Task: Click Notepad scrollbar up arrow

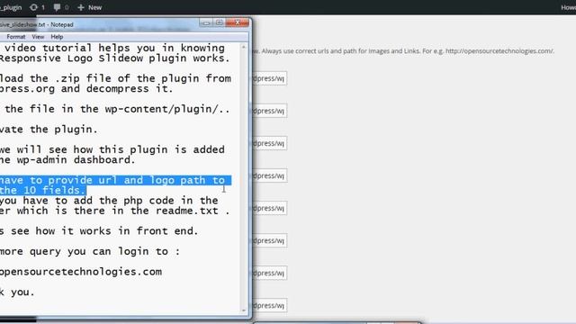Action: click(x=244, y=48)
